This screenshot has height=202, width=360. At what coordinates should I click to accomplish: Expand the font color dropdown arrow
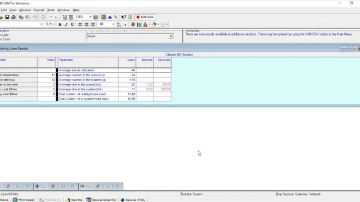tap(150, 24)
